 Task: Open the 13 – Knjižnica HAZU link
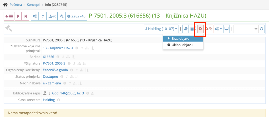click(58, 48)
